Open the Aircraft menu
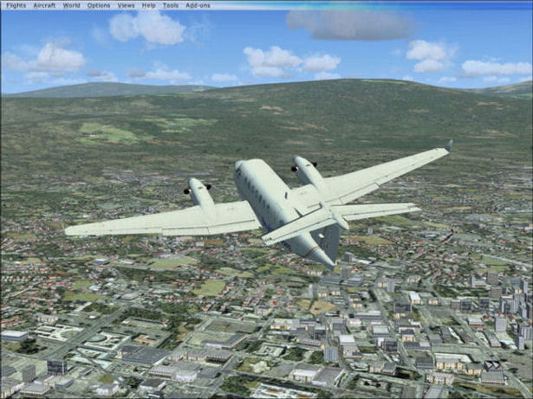This screenshot has width=533, height=399. pos(44,5)
